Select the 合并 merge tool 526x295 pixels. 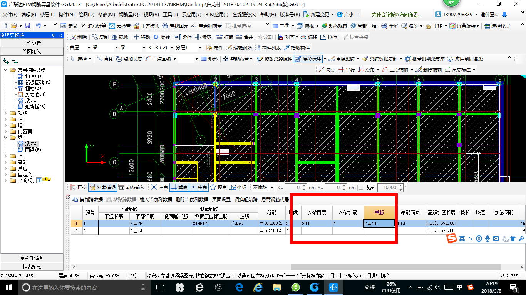click(245, 37)
